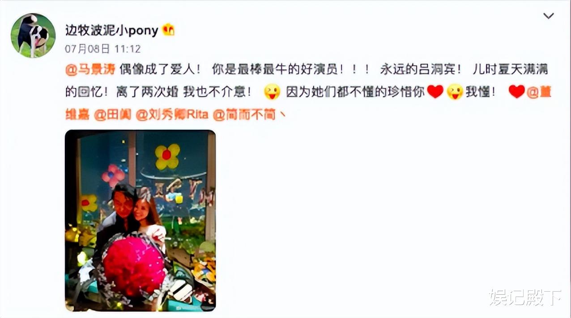Click the pink rose bouquet in photo
The width and height of the screenshot is (571, 318).
tap(134, 266)
